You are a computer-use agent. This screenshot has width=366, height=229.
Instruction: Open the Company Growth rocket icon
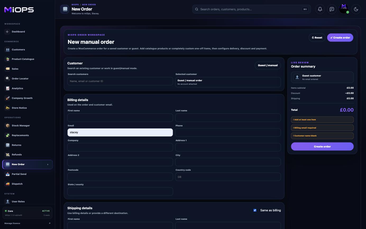pyautogui.click(x=7, y=98)
